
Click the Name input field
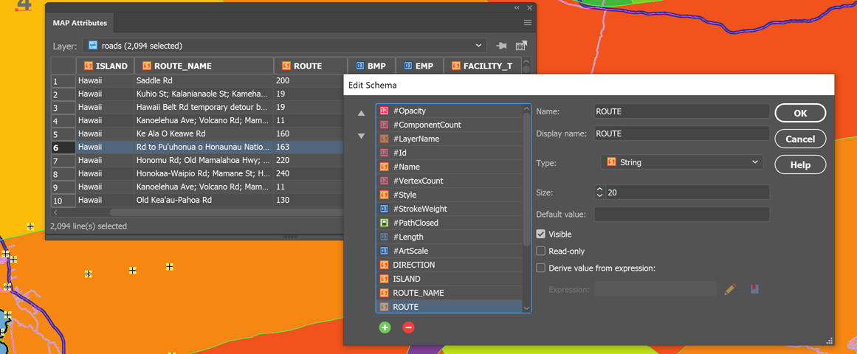pos(681,111)
